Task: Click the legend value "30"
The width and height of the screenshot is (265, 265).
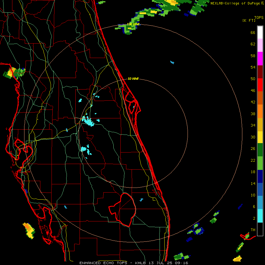Action: click(253, 137)
